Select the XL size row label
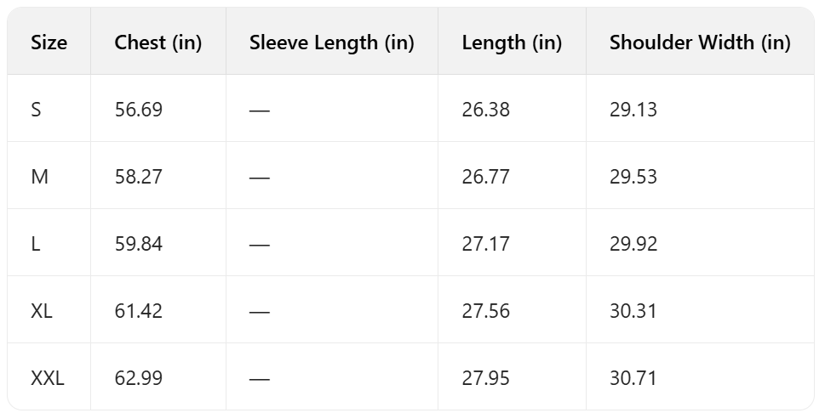This screenshot has height=413, width=825. (42, 311)
